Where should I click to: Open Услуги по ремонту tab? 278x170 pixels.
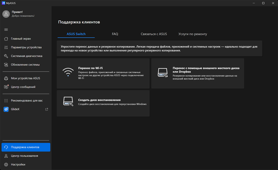coord(193,34)
